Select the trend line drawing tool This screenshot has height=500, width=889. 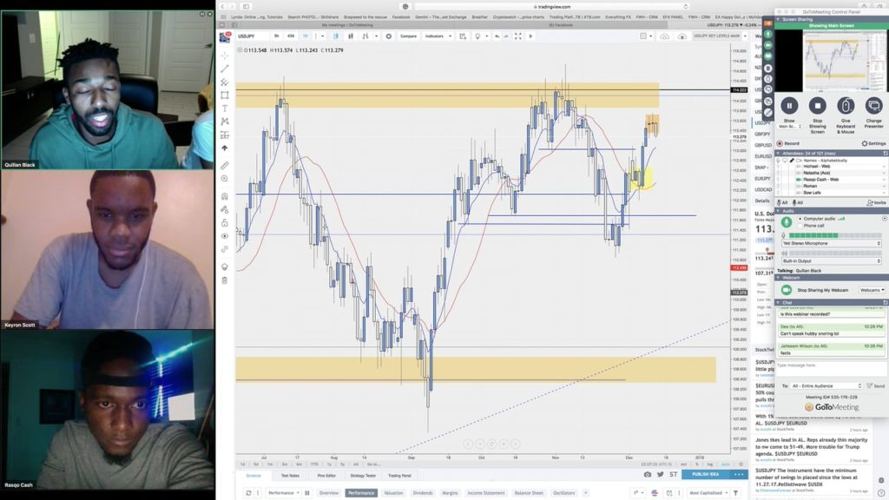(x=225, y=69)
